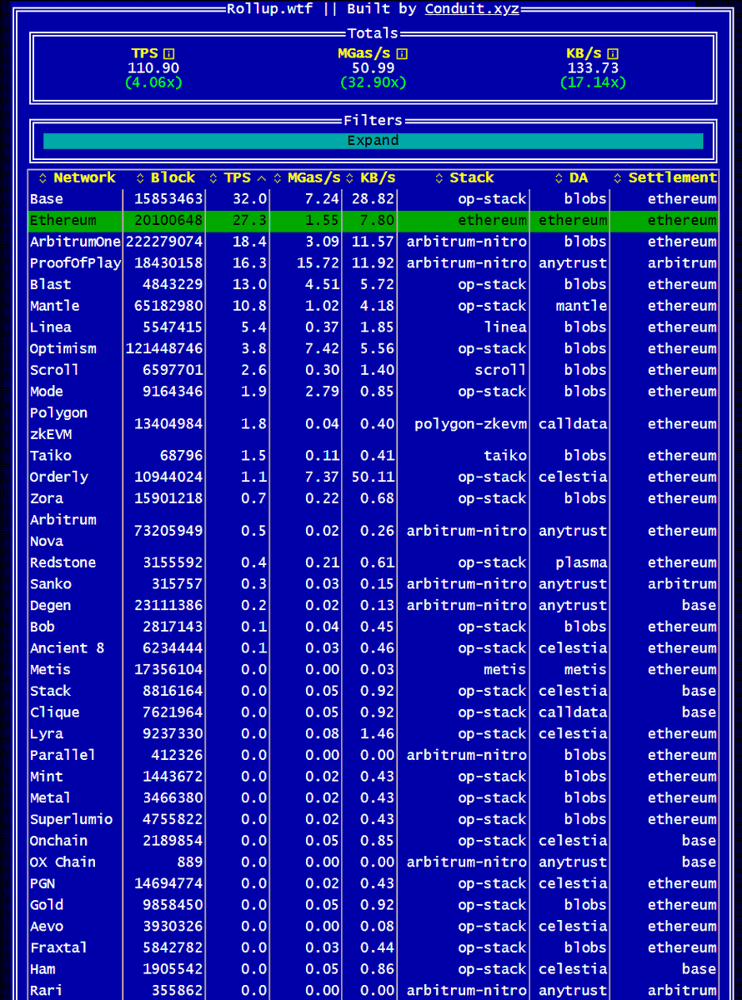Click the mantle DA cell for Mantle
The width and height of the screenshot is (742, 1000).
581,306
